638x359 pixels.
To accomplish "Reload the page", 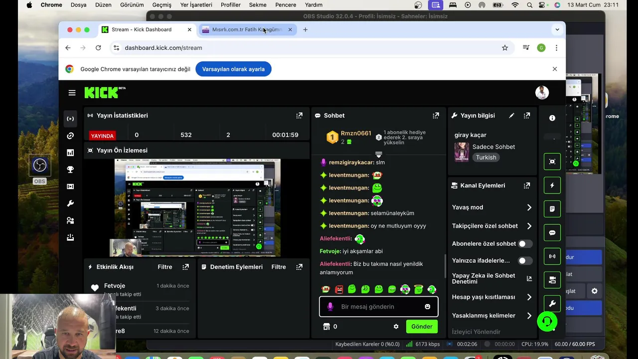I will [x=98, y=48].
